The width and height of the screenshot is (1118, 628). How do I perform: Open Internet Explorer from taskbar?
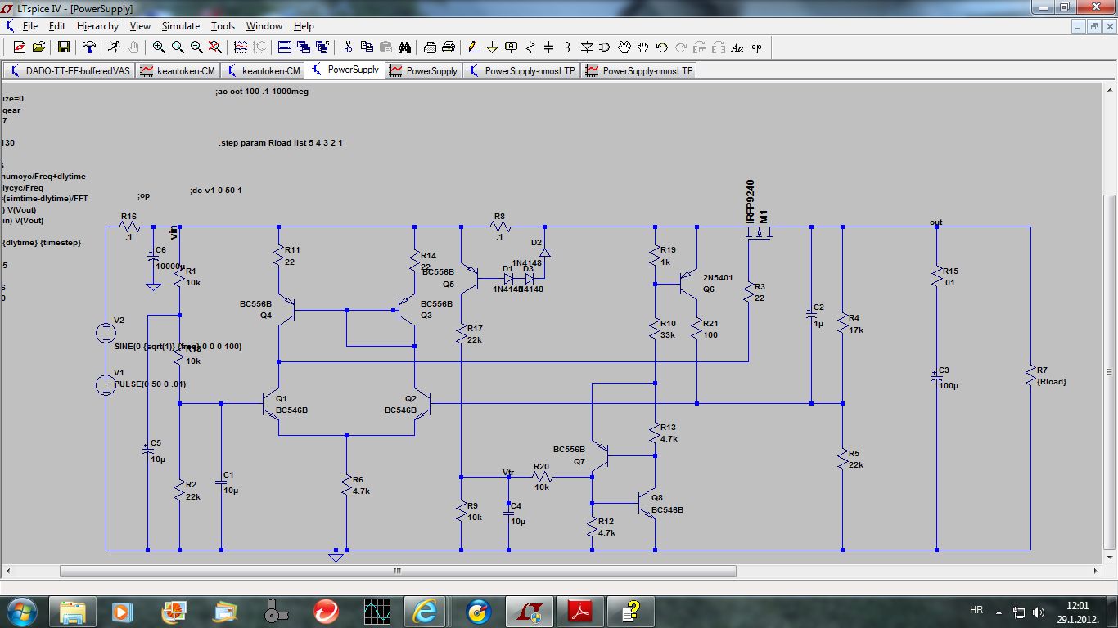coord(425,611)
